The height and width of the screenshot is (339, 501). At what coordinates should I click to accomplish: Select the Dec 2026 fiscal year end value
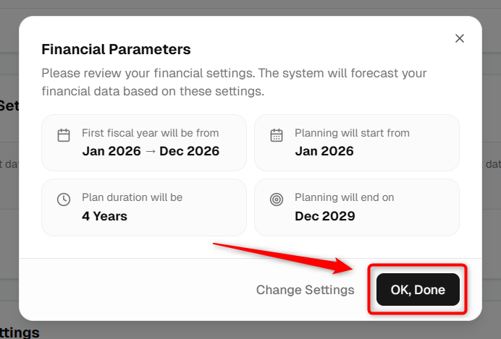(x=189, y=151)
